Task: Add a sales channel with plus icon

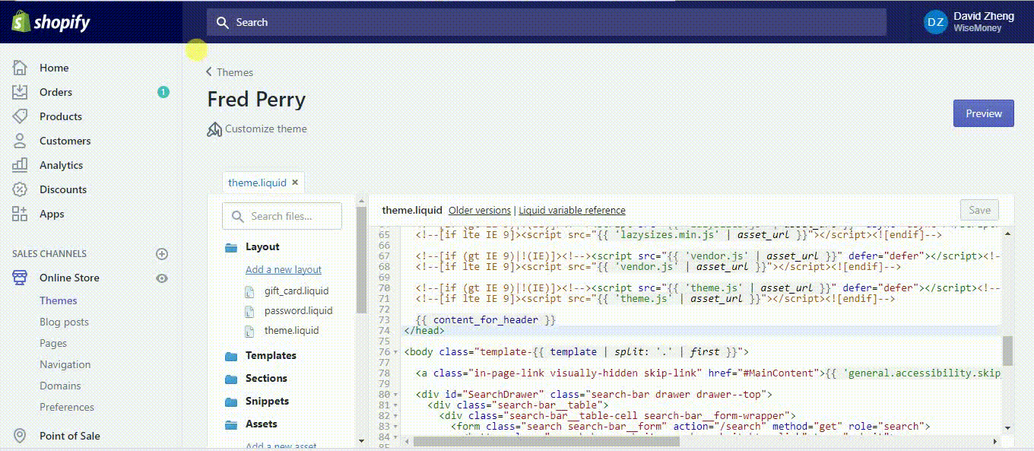Action: (x=161, y=254)
